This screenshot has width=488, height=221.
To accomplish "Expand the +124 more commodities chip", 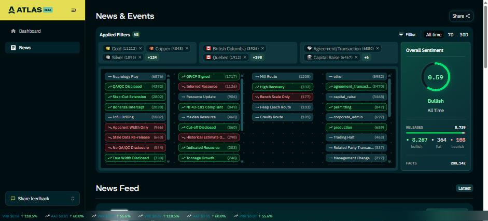I will 152,57.
